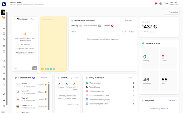The height and width of the screenshot is (113, 183).
Task: Choose the pink note color swatch
Action: pyautogui.click(x=45, y=69)
